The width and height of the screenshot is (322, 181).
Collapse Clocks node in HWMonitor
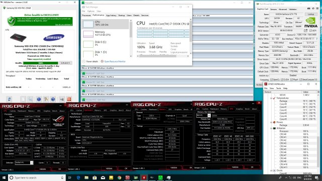(x=271, y=170)
